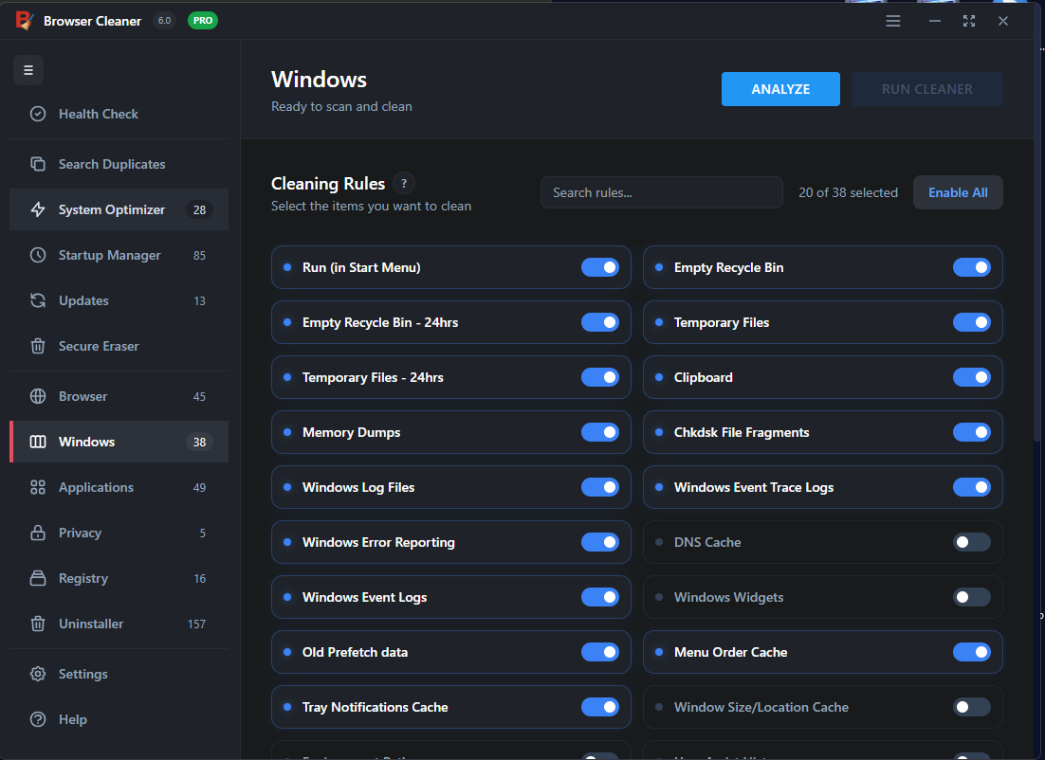Disable the Empty Recycle Bin toggle

tap(971, 267)
